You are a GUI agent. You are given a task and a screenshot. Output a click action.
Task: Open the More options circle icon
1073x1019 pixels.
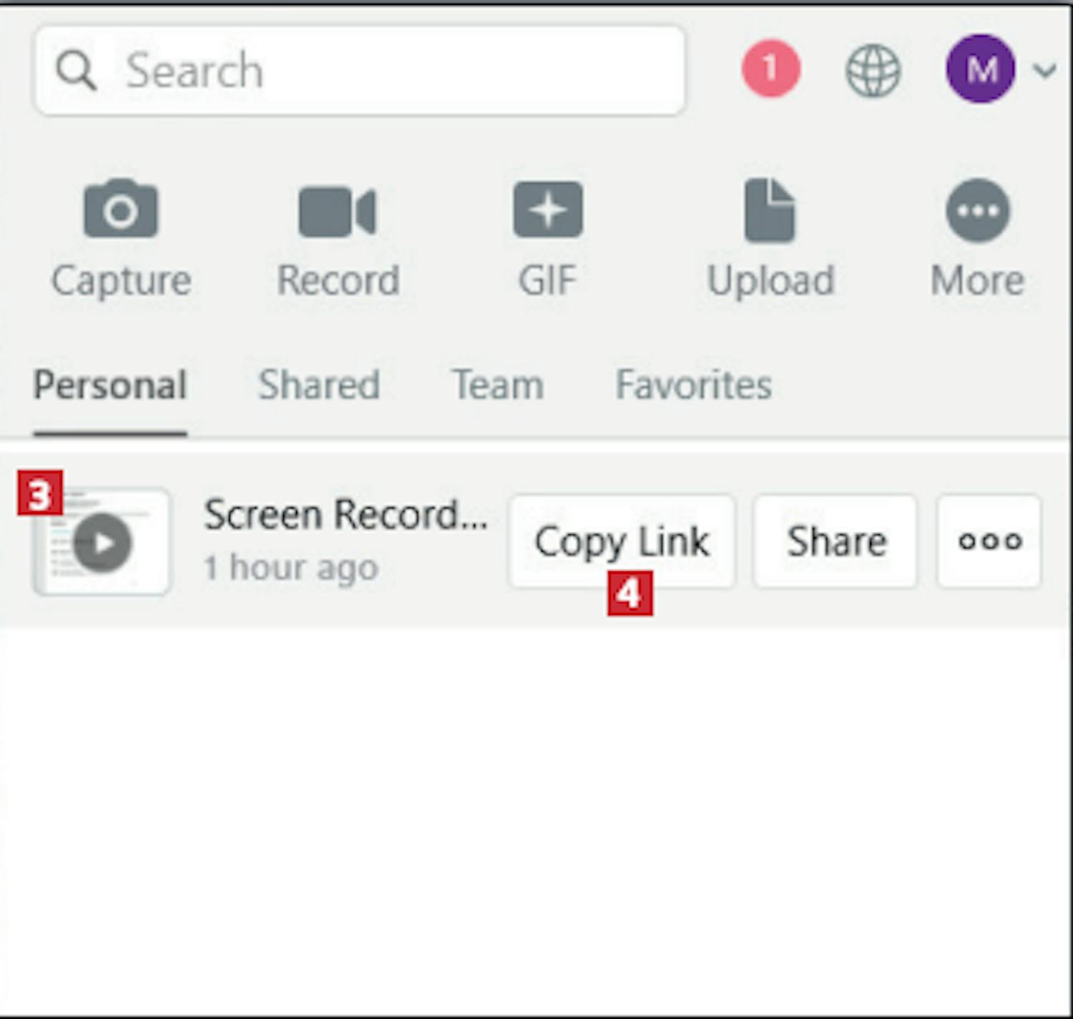(x=978, y=210)
